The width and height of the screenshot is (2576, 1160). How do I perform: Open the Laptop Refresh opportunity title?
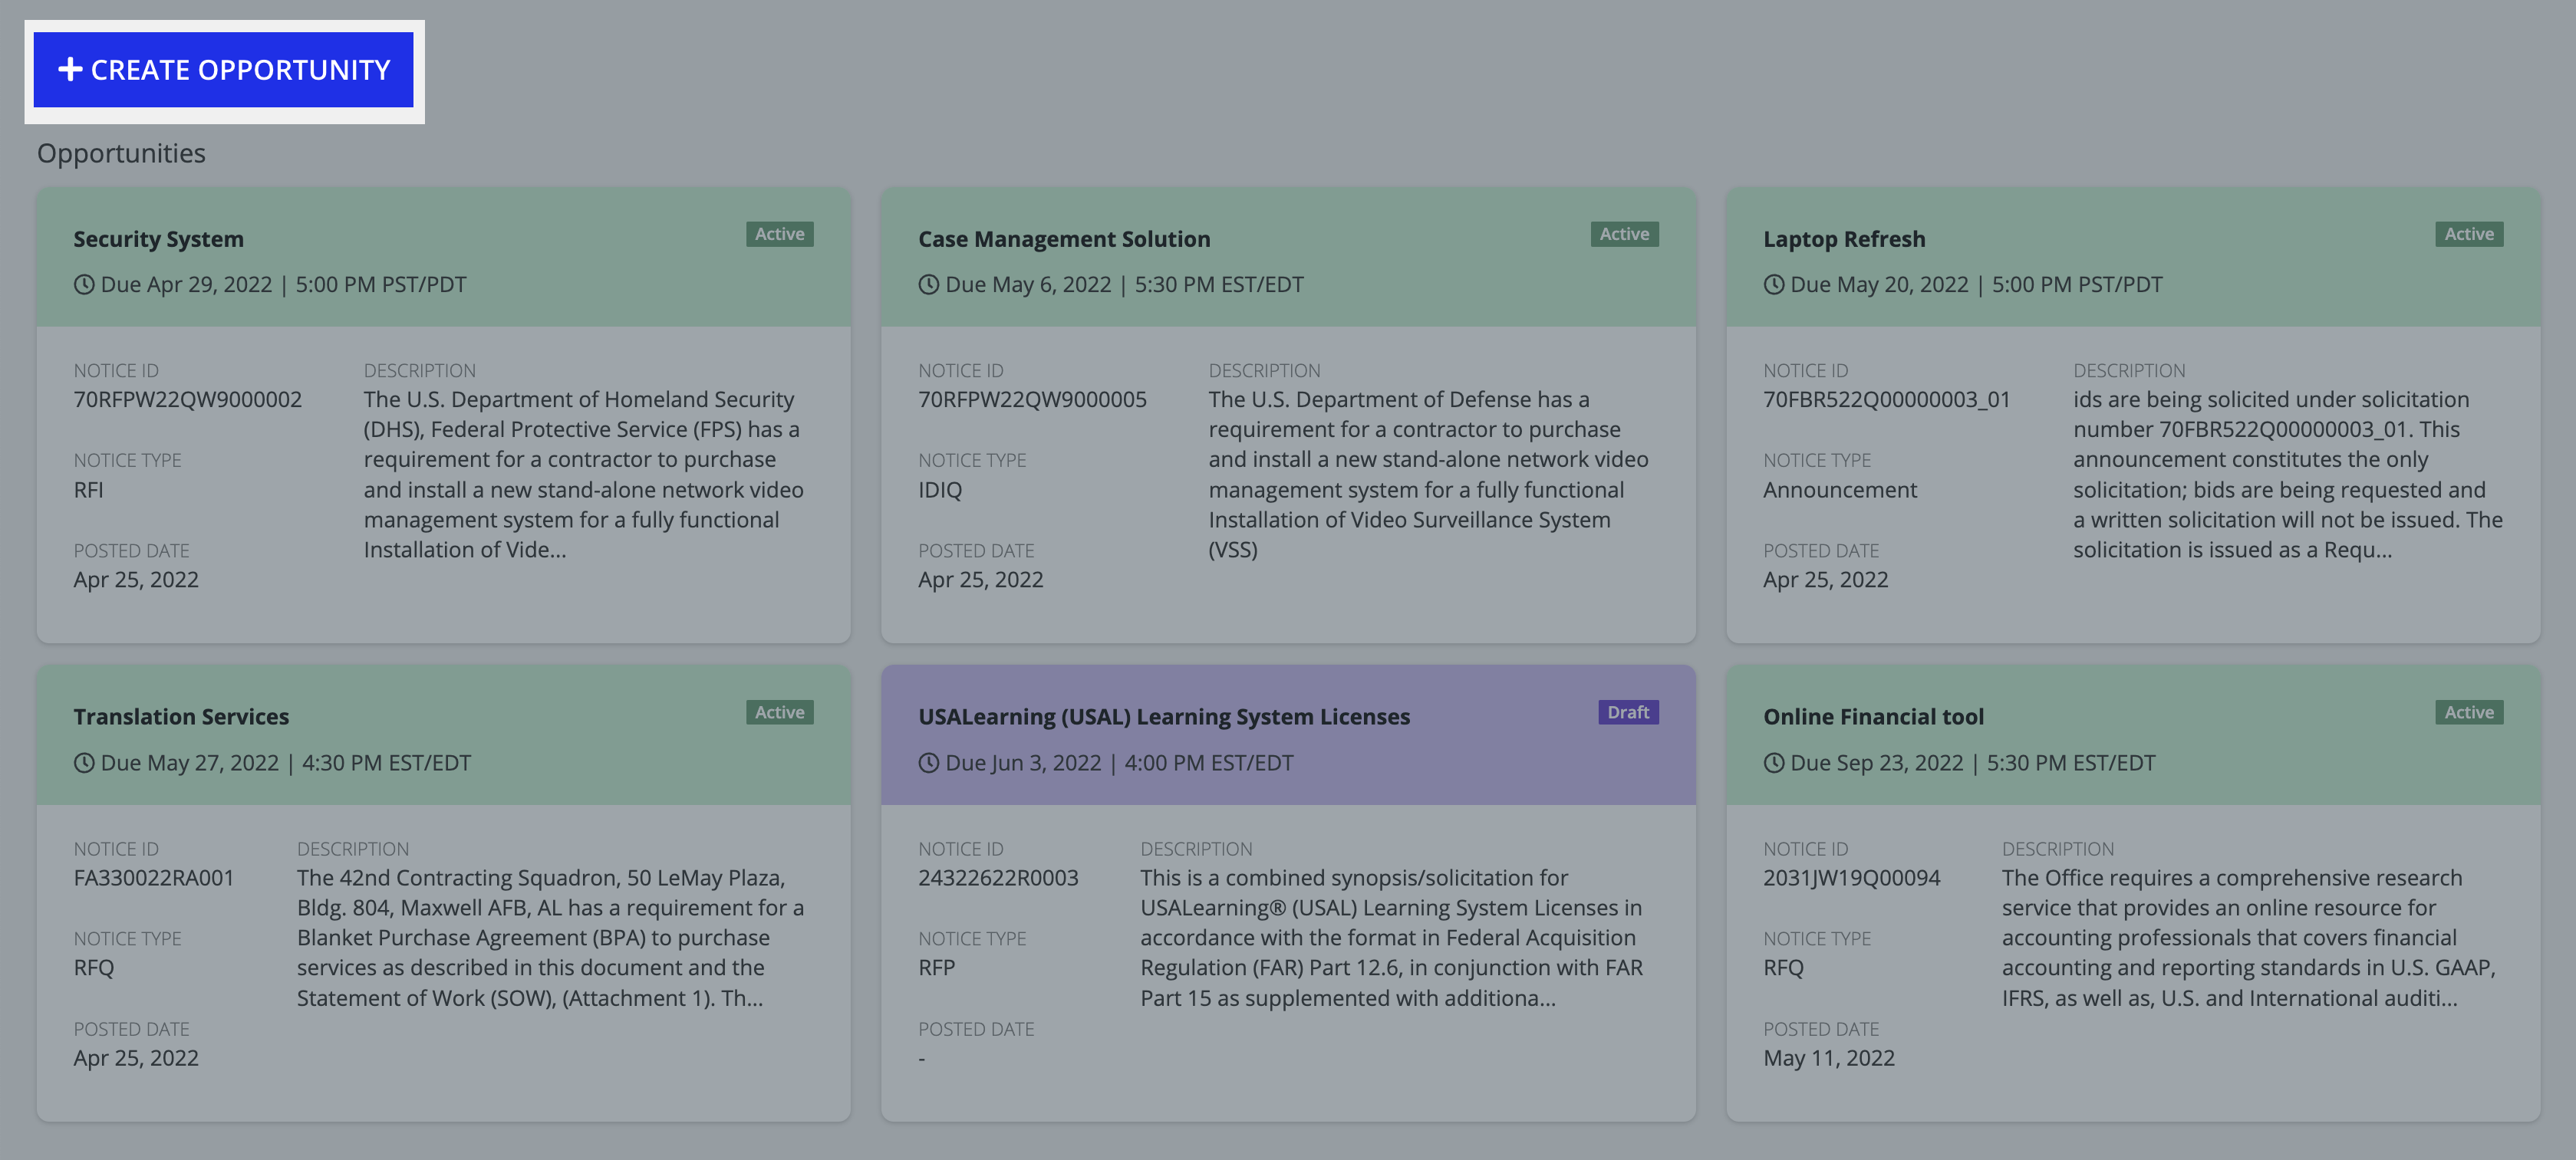point(1844,238)
